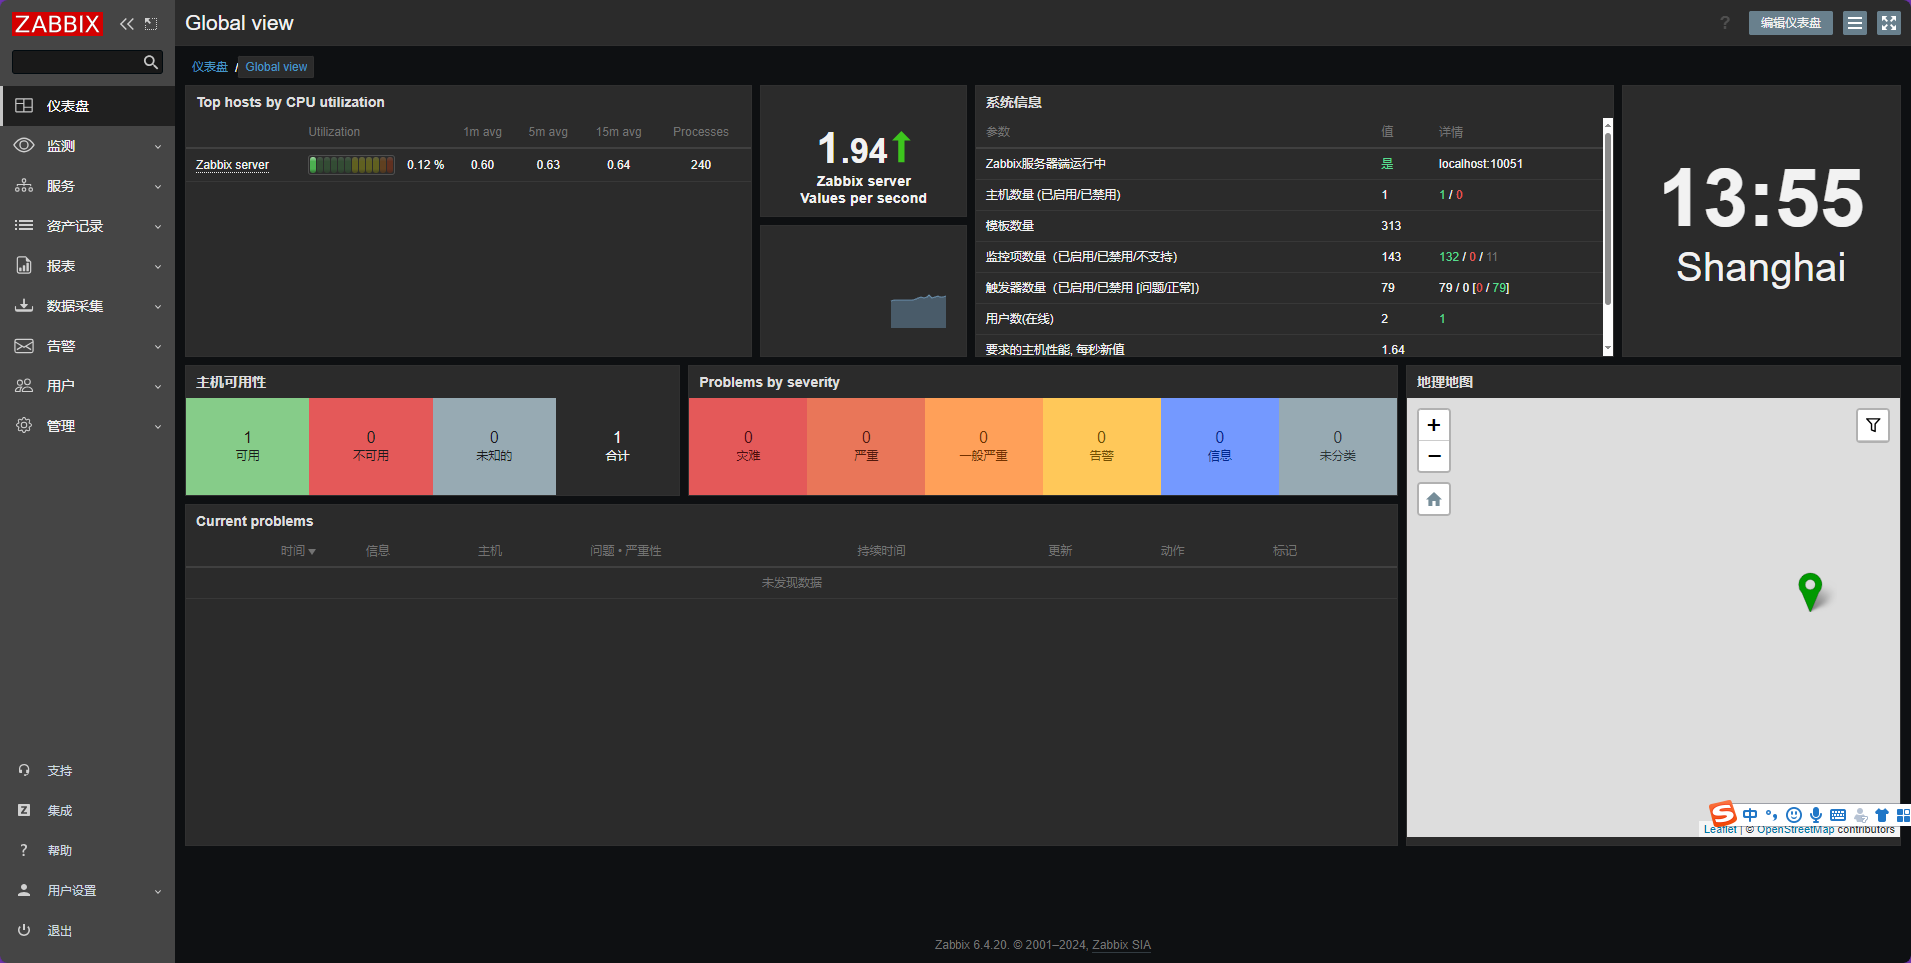The width and height of the screenshot is (1911, 963).
Task: Click the 告警 envelope icon
Action: [24, 345]
